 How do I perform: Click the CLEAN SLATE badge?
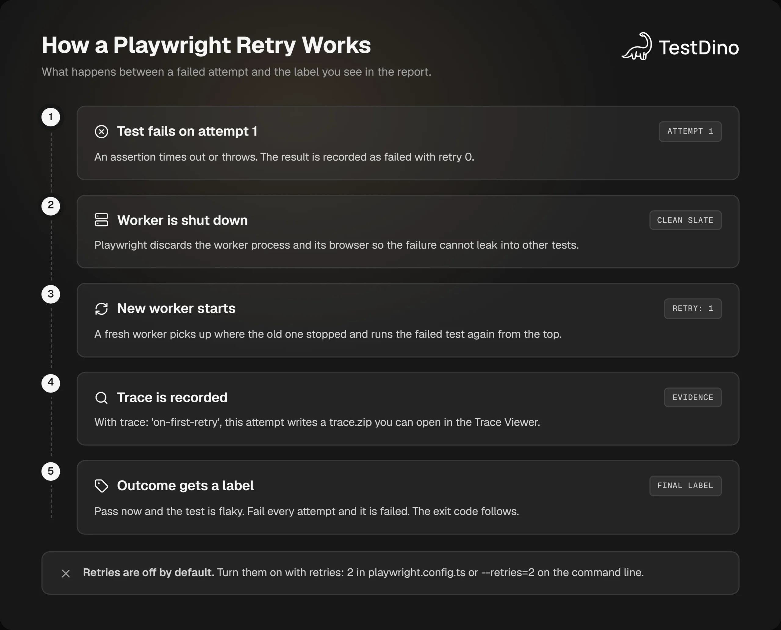(685, 220)
